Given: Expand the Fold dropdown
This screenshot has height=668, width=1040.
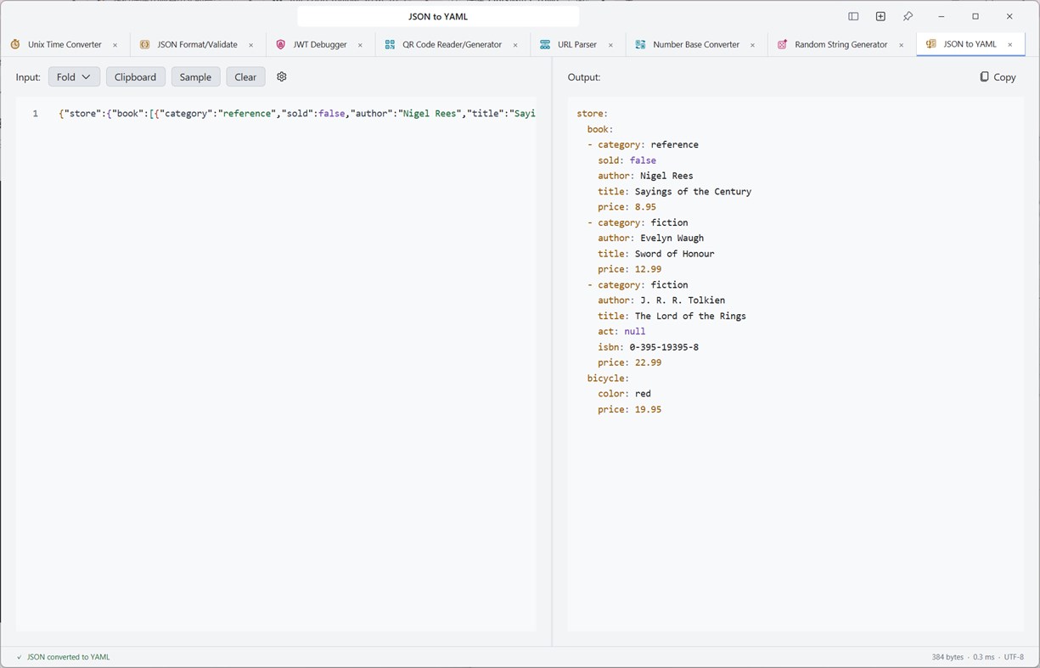Looking at the screenshot, I should (74, 76).
